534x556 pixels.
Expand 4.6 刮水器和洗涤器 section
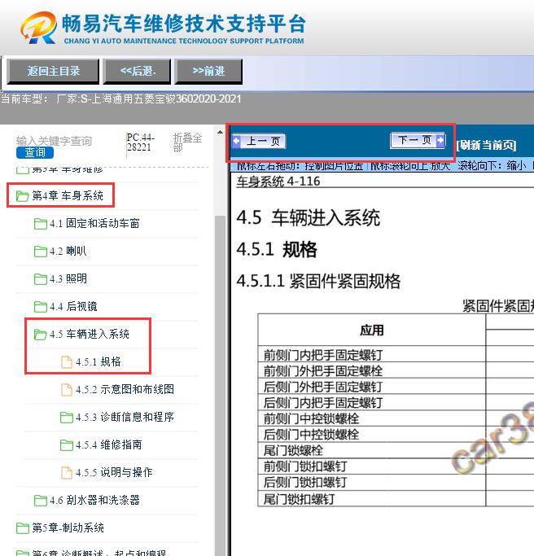(x=94, y=500)
